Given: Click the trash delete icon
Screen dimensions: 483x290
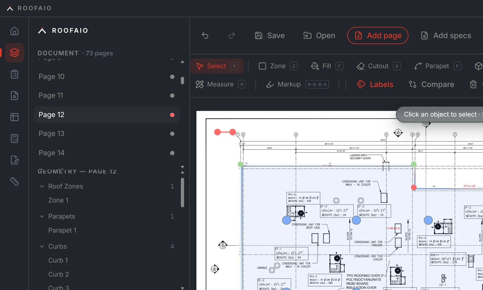Looking at the screenshot, I should 473,84.
